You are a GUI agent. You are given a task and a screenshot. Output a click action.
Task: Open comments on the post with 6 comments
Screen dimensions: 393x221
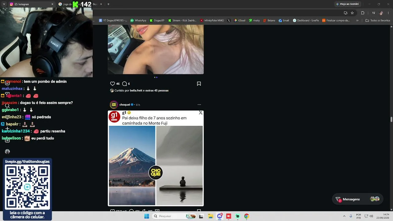[124, 83]
